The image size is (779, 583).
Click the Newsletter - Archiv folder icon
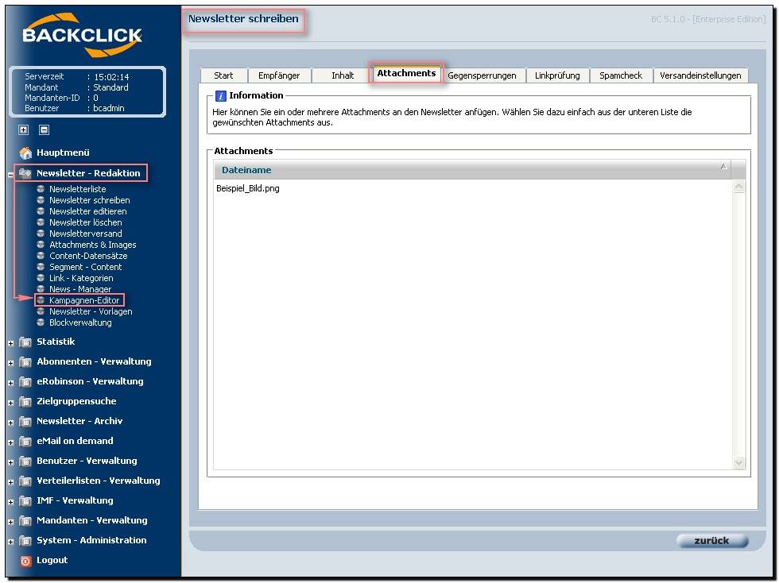(x=25, y=422)
